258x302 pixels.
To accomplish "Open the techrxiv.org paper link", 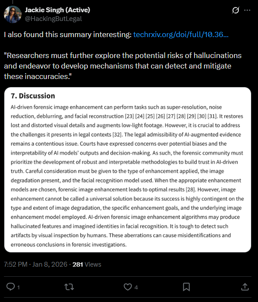I will (181, 34).
